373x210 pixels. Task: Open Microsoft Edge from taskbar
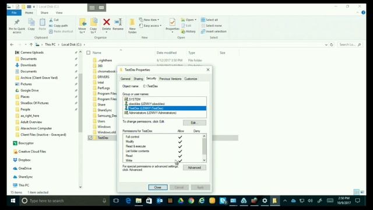pyautogui.click(x=128, y=201)
